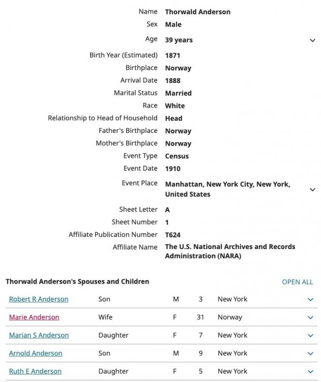Click the Affiliate Publication Number T624
321x382 pixels.
click(x=173, y=235)
